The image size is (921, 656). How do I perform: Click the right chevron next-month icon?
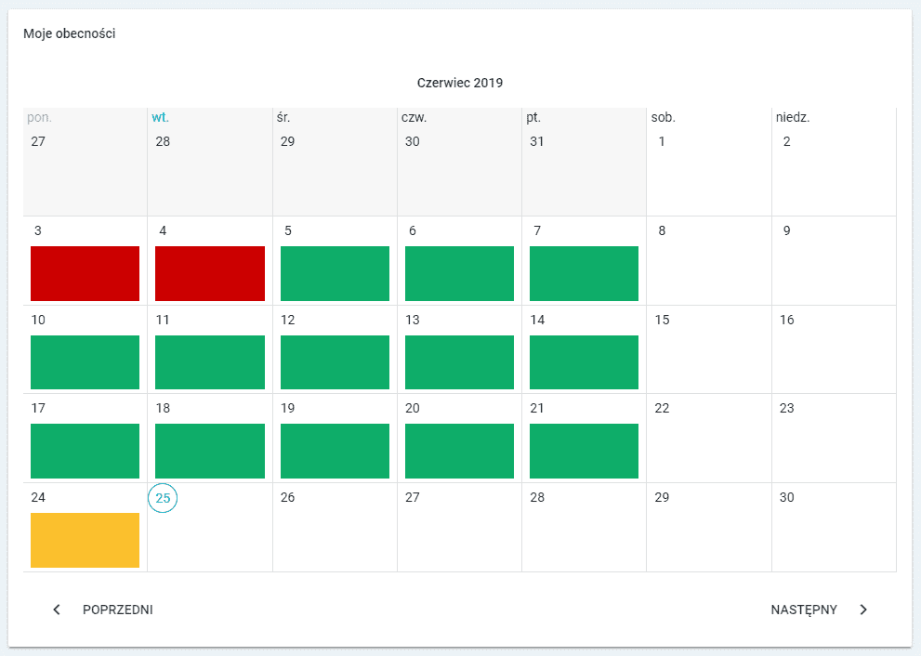pyautogui.click(x=863, y=610)
